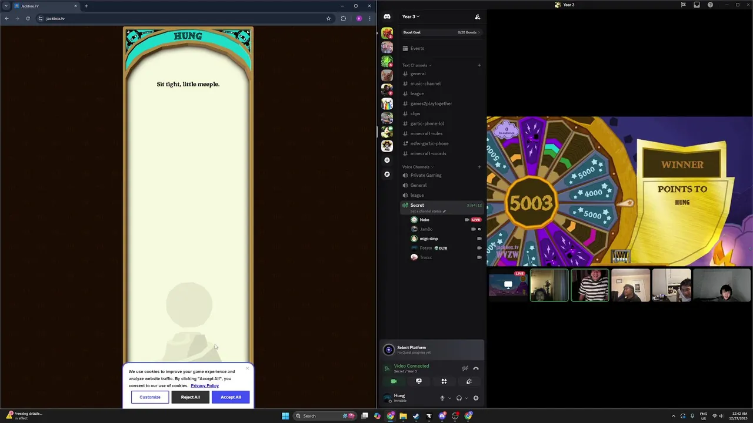
Task: Open the minecraft-rules channel
Action: [441, 133]
